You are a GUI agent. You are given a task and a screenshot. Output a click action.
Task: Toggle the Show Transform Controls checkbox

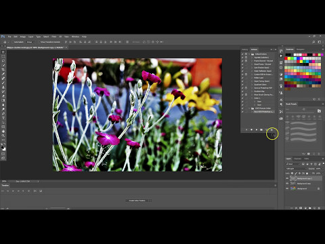[39, 42]
